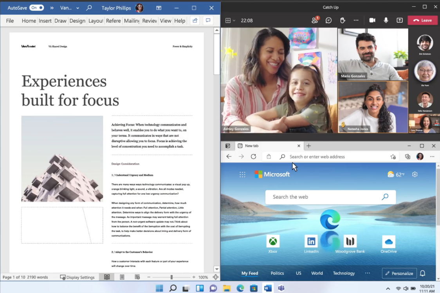440x293 pixels.
Task: Open notifications bell on new tab page
Action: point(423,273)
